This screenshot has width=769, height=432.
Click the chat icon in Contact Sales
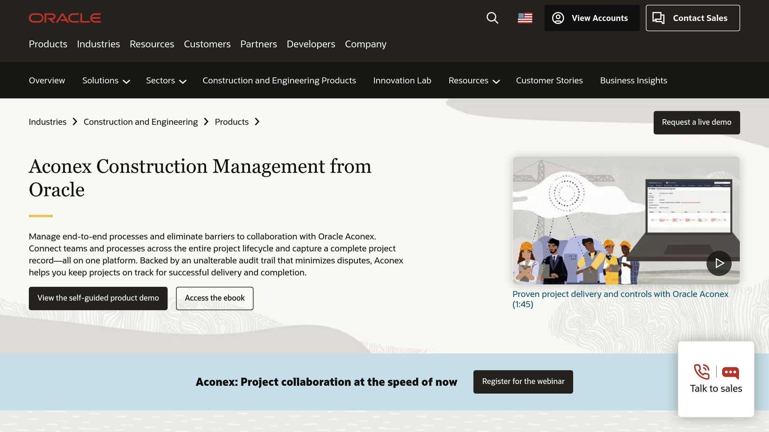pyautogui.click(x=658, y=18)
